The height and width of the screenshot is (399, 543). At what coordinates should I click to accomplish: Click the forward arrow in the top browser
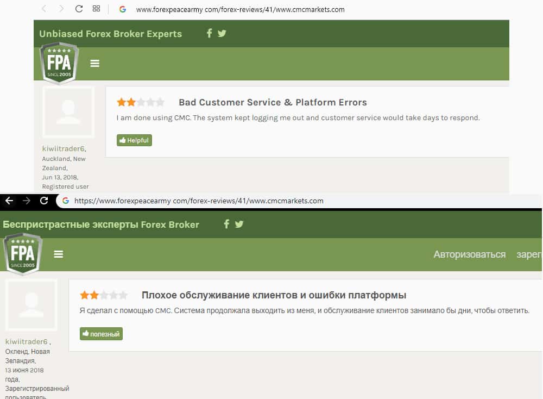point(61,9)
